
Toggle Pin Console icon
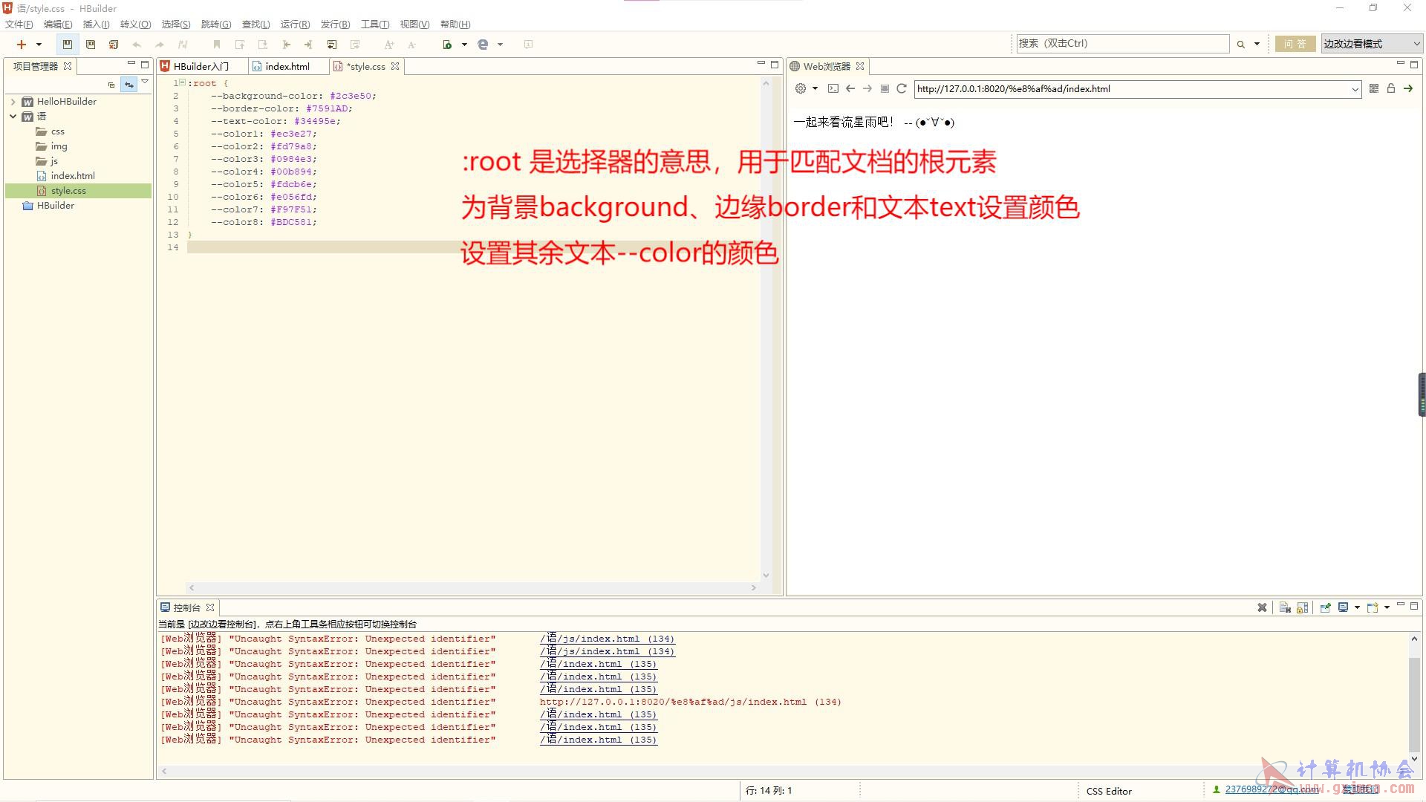click(x=1325, y=607)
